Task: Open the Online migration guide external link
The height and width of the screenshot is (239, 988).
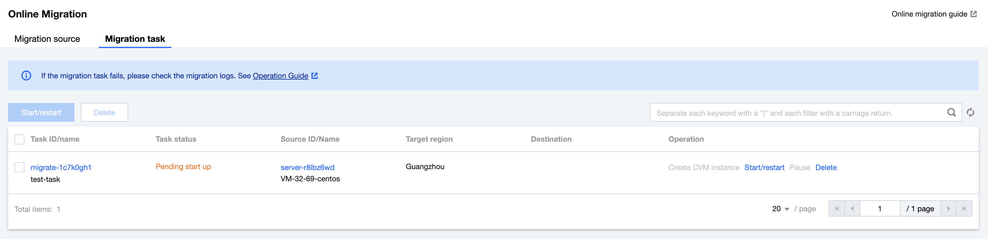Action: tap(934, 14)
